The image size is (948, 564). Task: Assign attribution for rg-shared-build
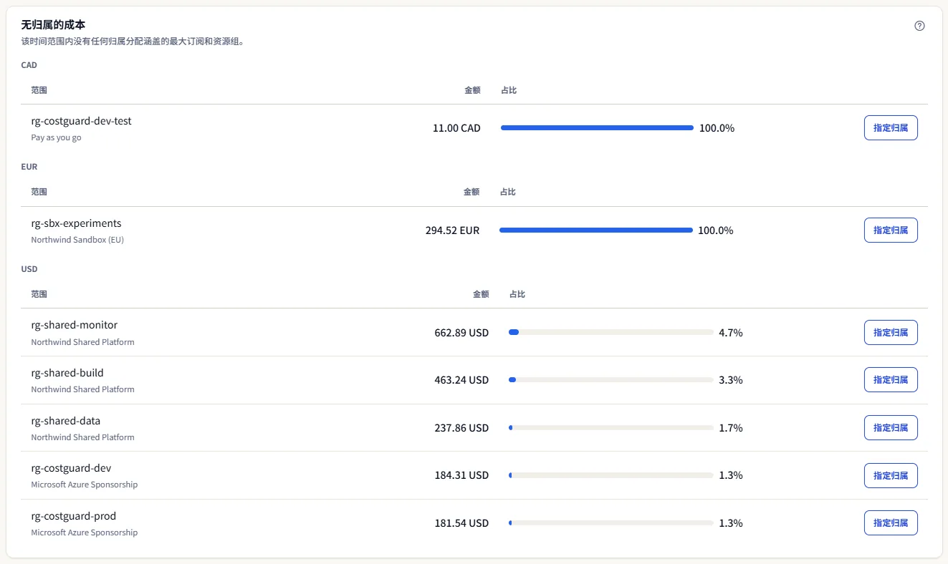point(891,380)
